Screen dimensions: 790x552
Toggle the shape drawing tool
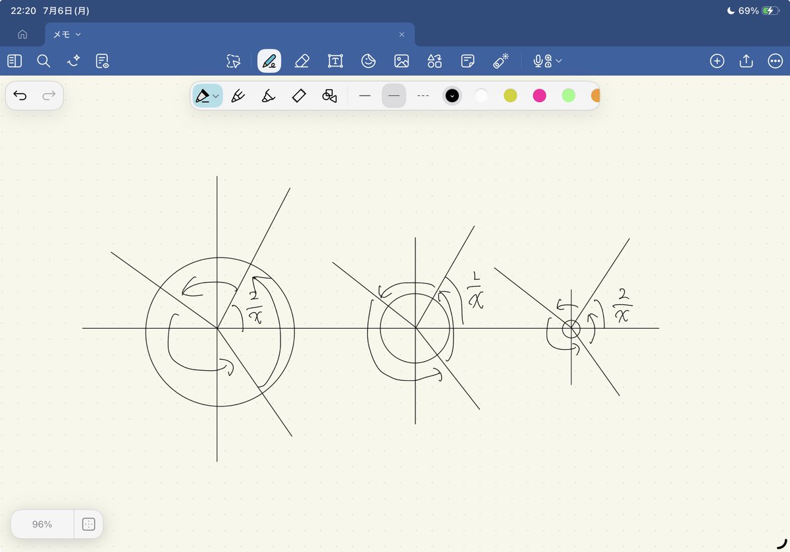(330, 96)
